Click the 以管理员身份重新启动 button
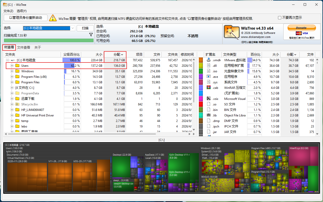The width and height of the screenshot is (323, 202). pos(26,18)
